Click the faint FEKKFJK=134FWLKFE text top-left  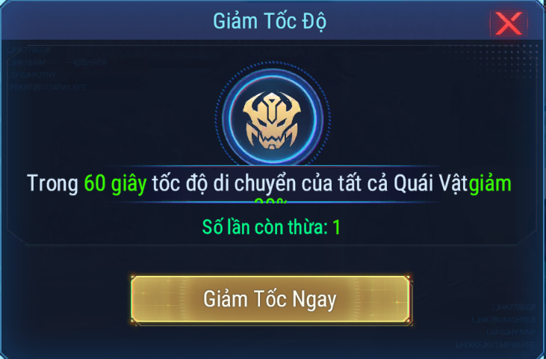48,88
